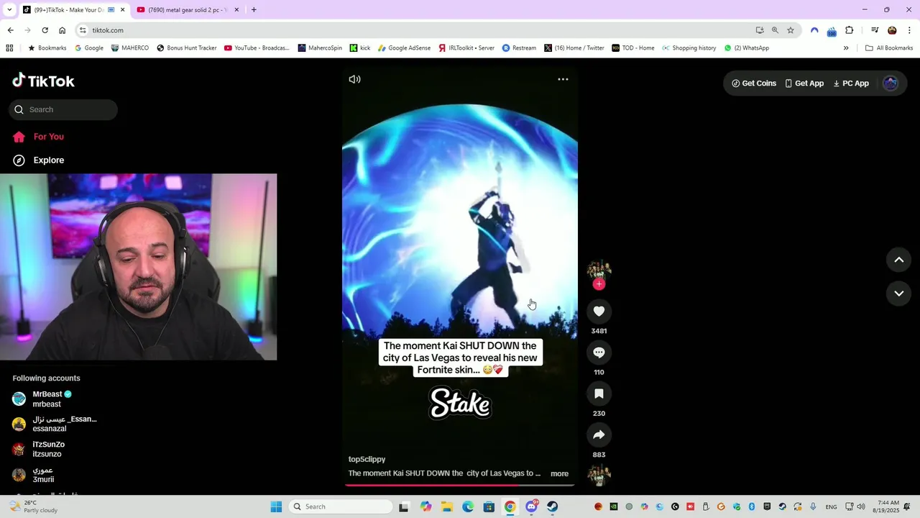Open Chrome zoom magnifier icon
Image resolution: width=920 pixels, height=518 pixels.
click(x=775, y=30)
